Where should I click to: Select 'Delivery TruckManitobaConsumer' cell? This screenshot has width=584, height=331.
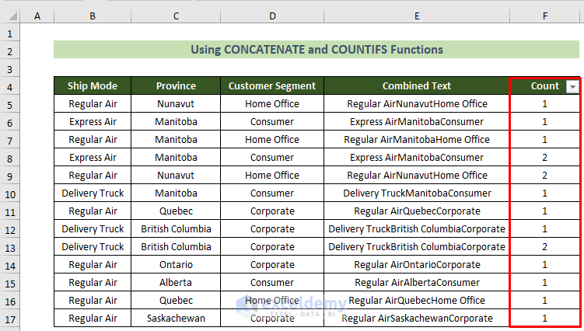(x=417, y=193)
